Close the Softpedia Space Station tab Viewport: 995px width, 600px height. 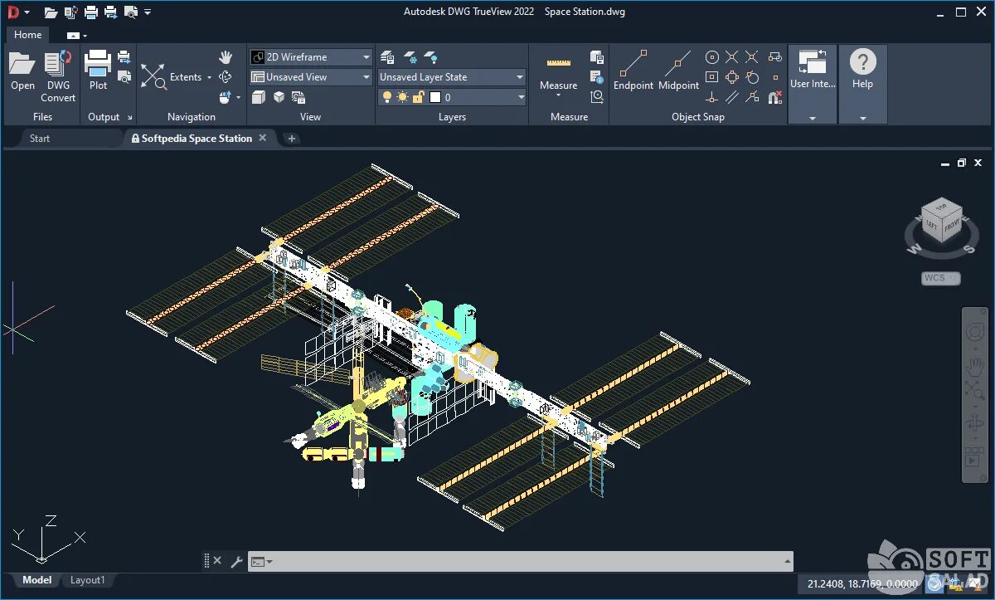pyautogui.click(x=263, y=138)
